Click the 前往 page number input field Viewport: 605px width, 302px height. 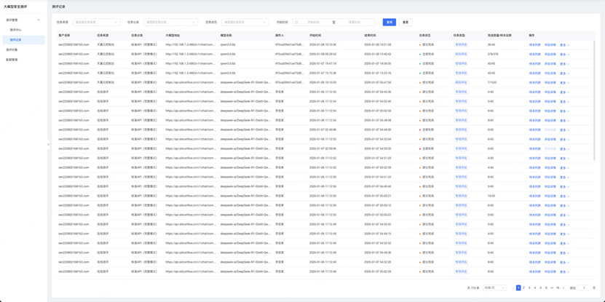coord(584,288)
